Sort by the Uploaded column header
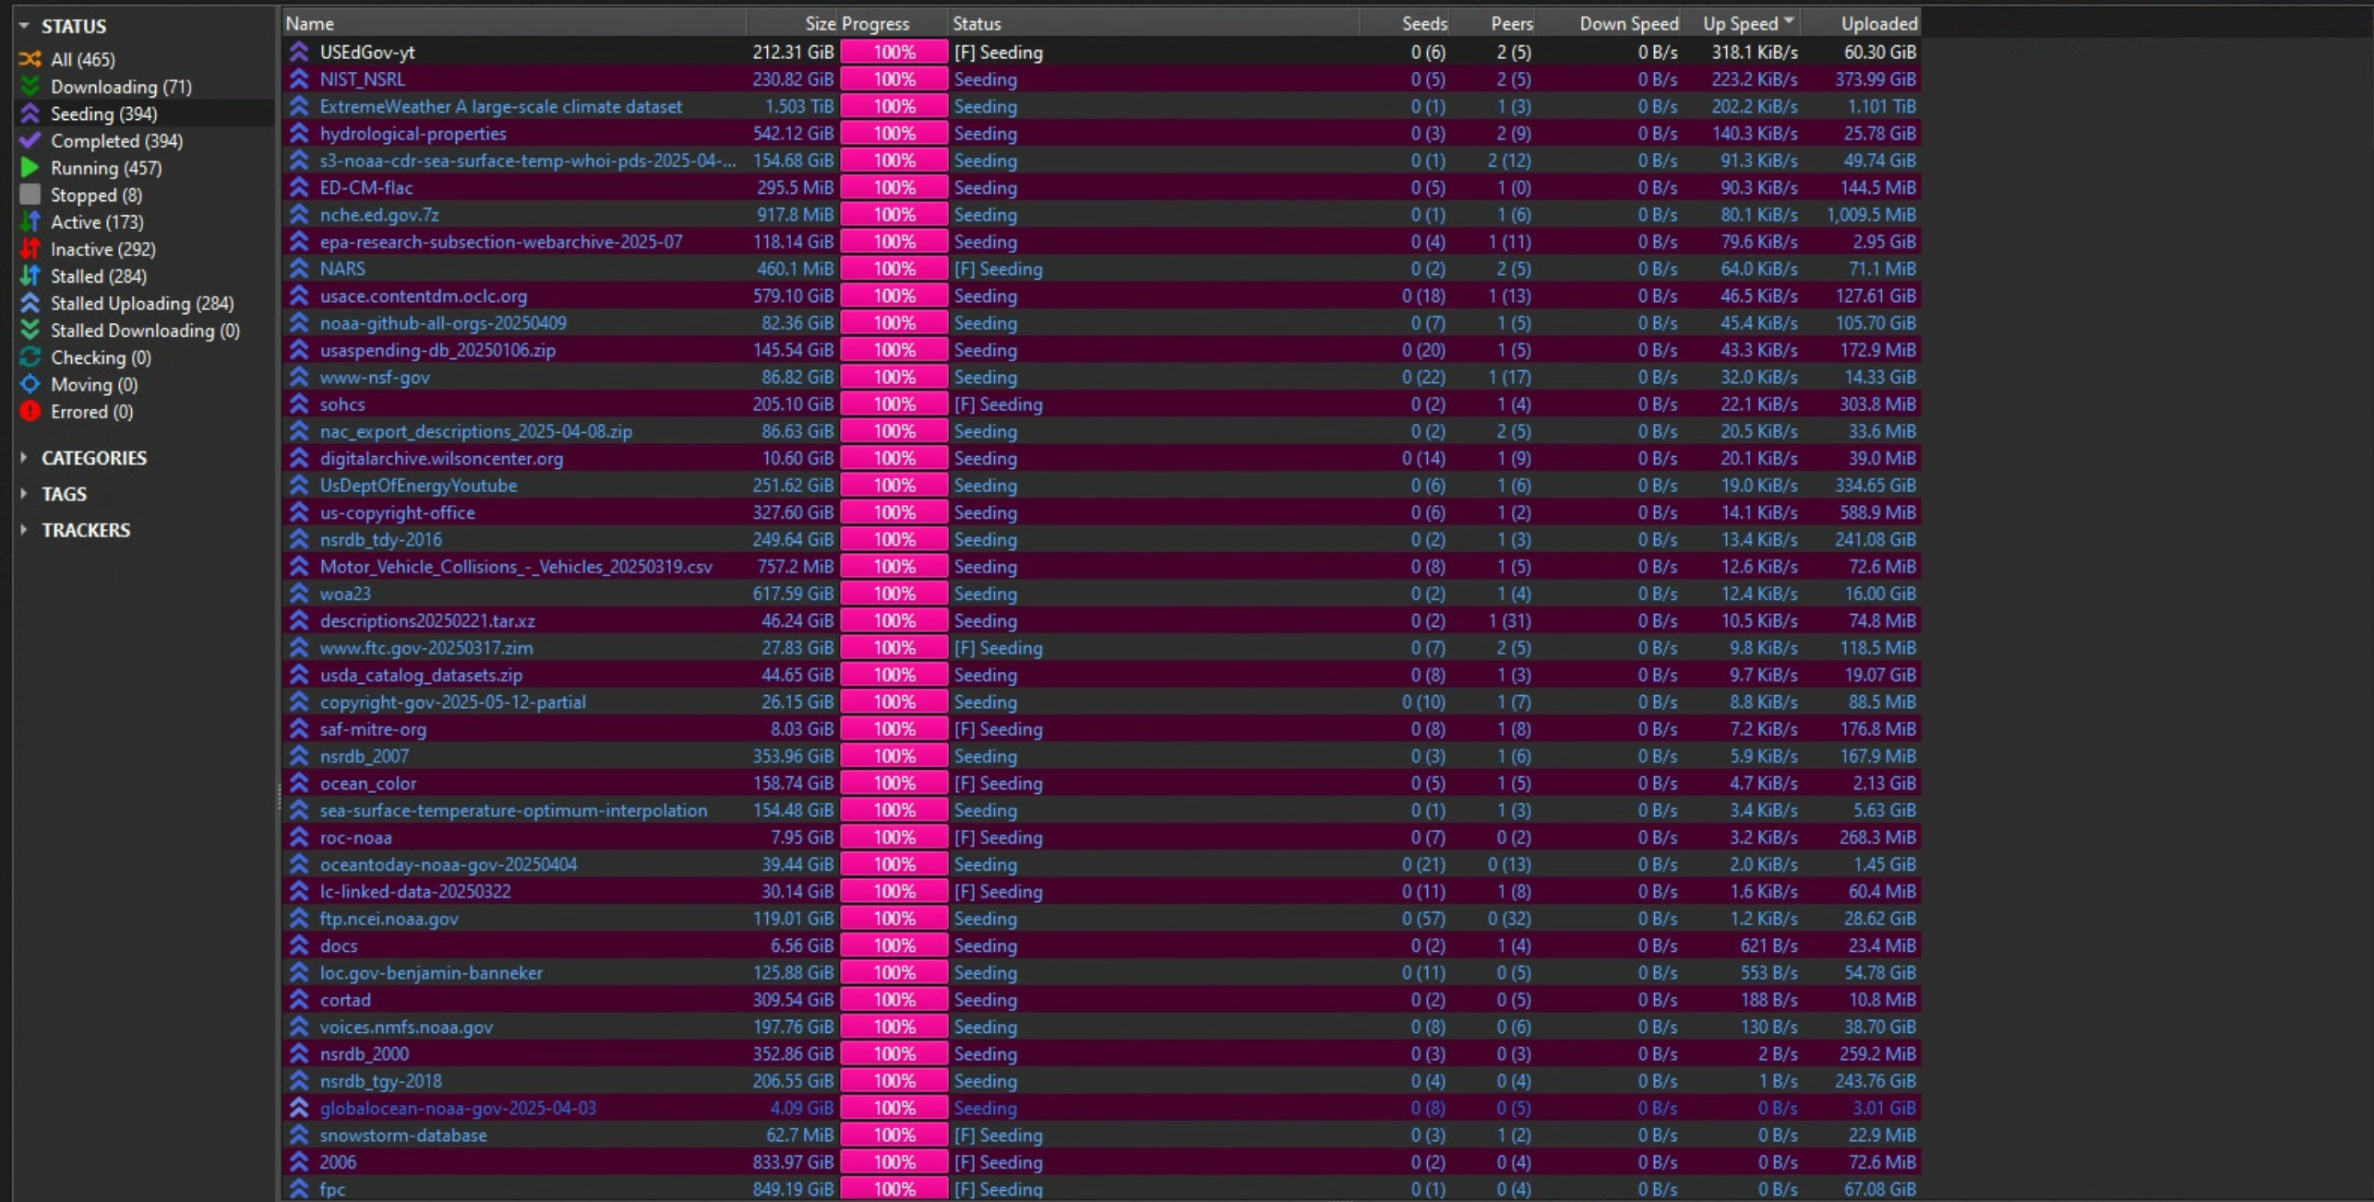 click(x=1861, y=23)
